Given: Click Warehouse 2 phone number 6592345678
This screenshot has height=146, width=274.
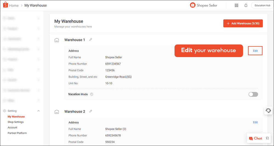Looking at the screenshot, I should (x=113, y=136).
